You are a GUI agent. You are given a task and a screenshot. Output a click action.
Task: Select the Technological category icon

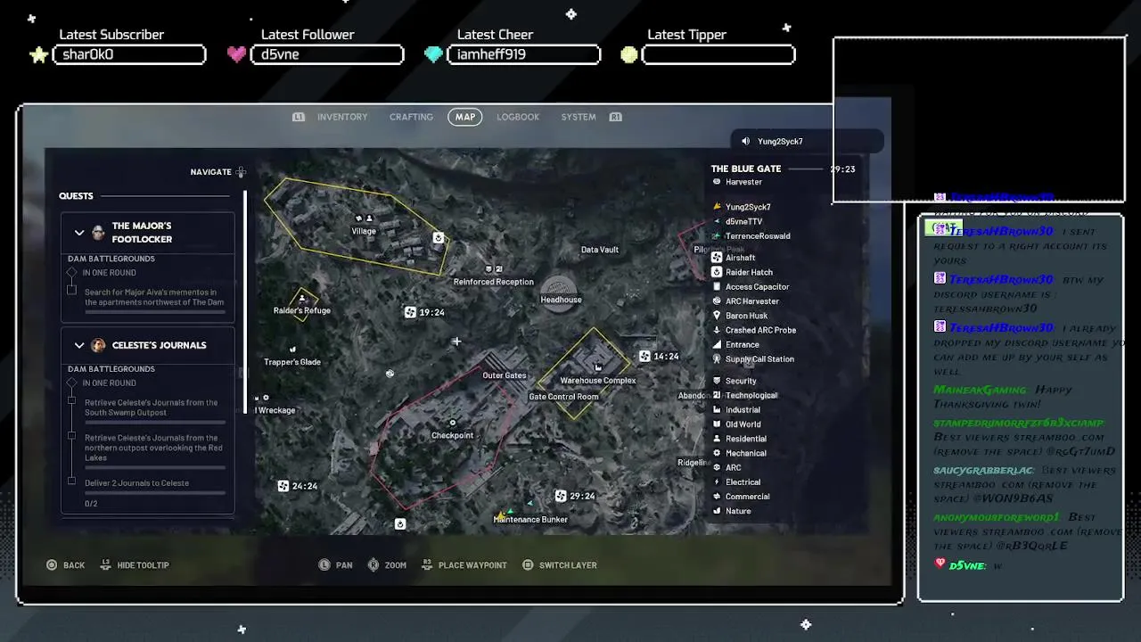717,395
